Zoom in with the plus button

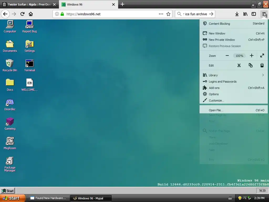251,55
